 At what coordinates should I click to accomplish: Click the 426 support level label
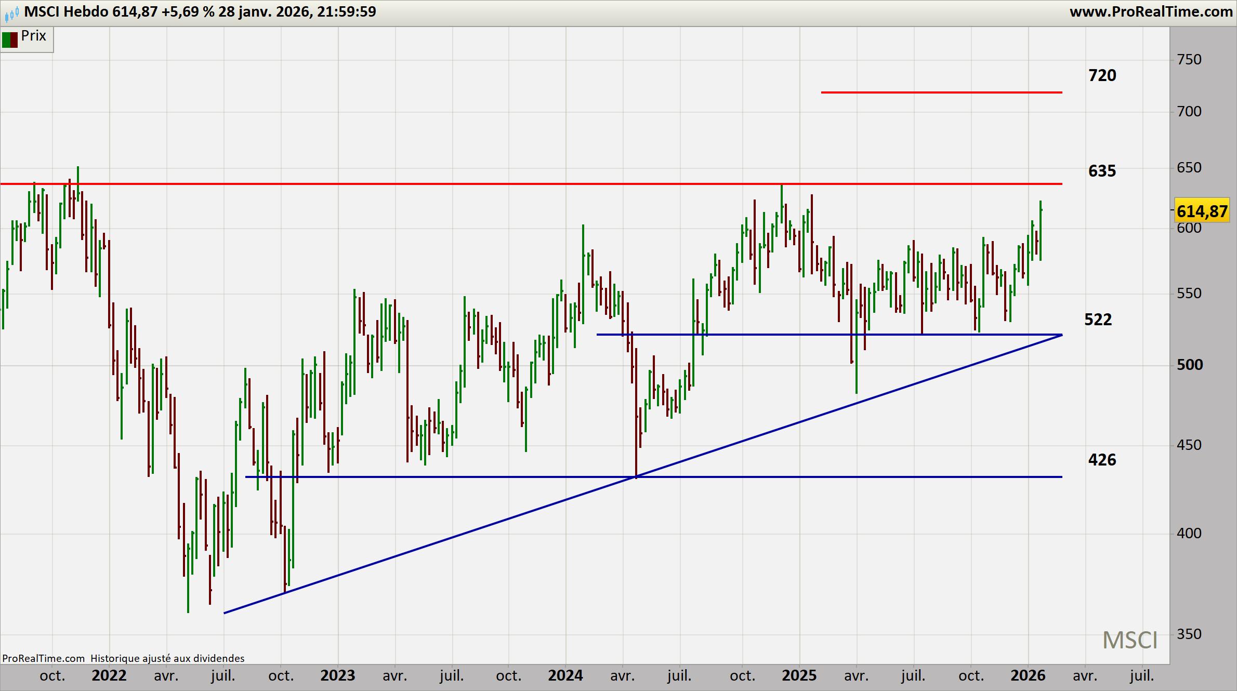(1102, 460)
